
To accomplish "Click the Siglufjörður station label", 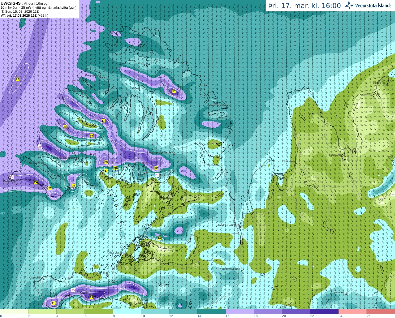I will pos(380,83).
